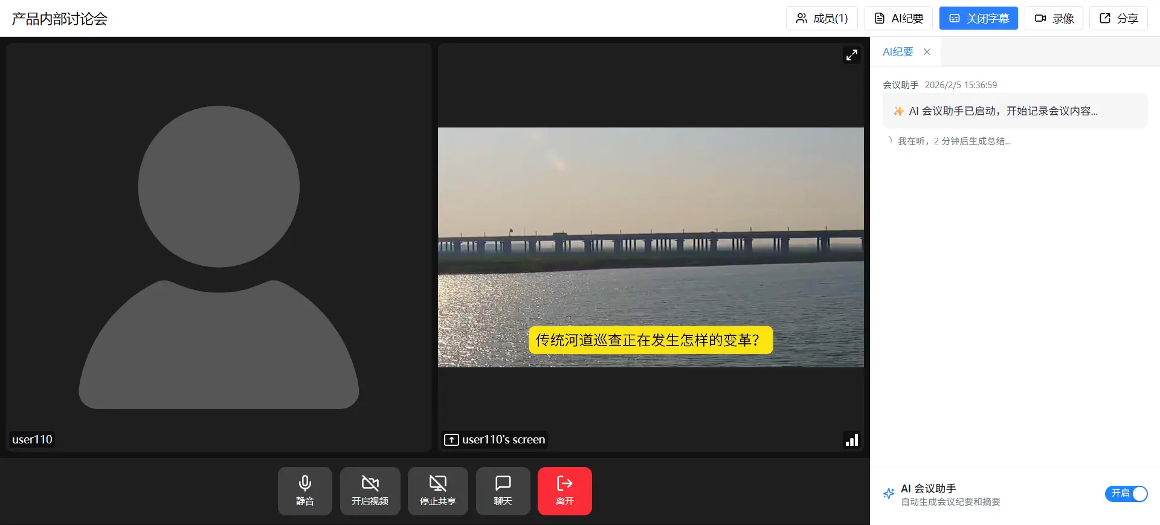Expand shared screen to fullscreen
The width and height of the screenshot is (1160, 525).
(851, 55)
